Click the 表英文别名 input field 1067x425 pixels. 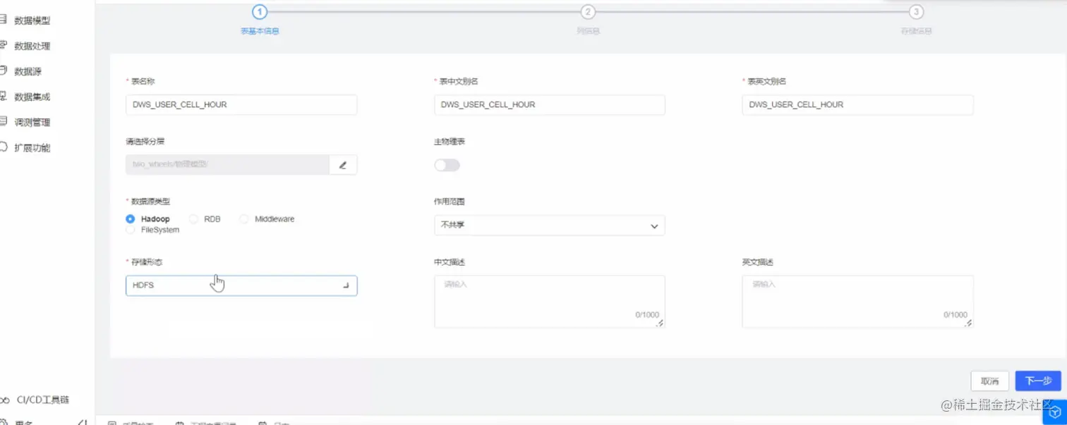(x=857, y=104)
